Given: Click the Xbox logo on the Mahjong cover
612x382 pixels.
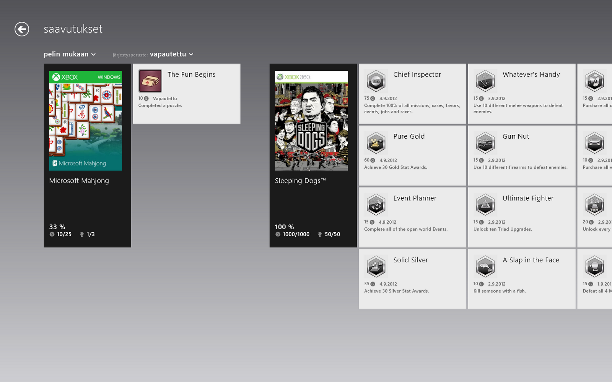Looking at the screenshot, I should tap(56, 77).
